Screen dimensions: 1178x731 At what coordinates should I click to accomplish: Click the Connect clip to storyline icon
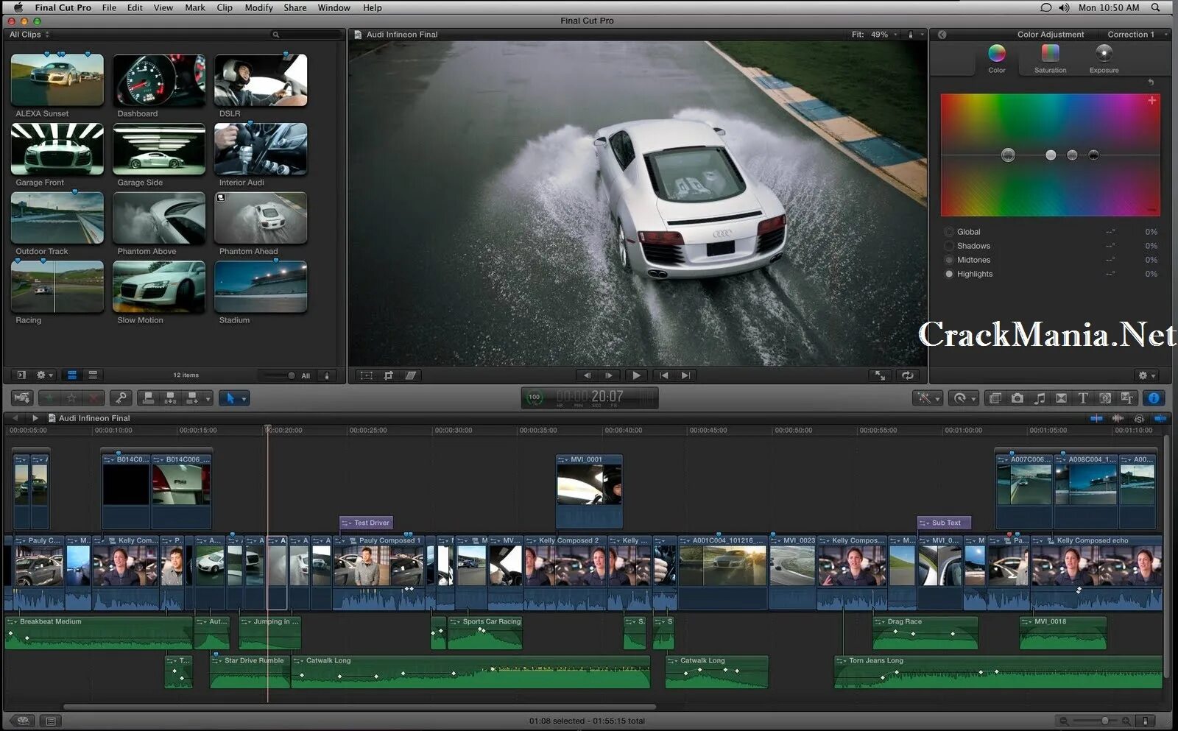click(148, 398)
